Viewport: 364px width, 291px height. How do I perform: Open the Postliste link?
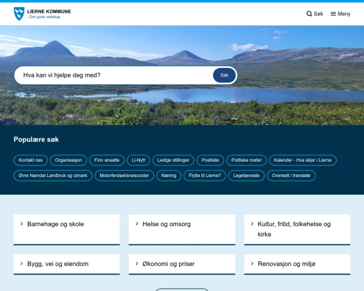[210, 160]
